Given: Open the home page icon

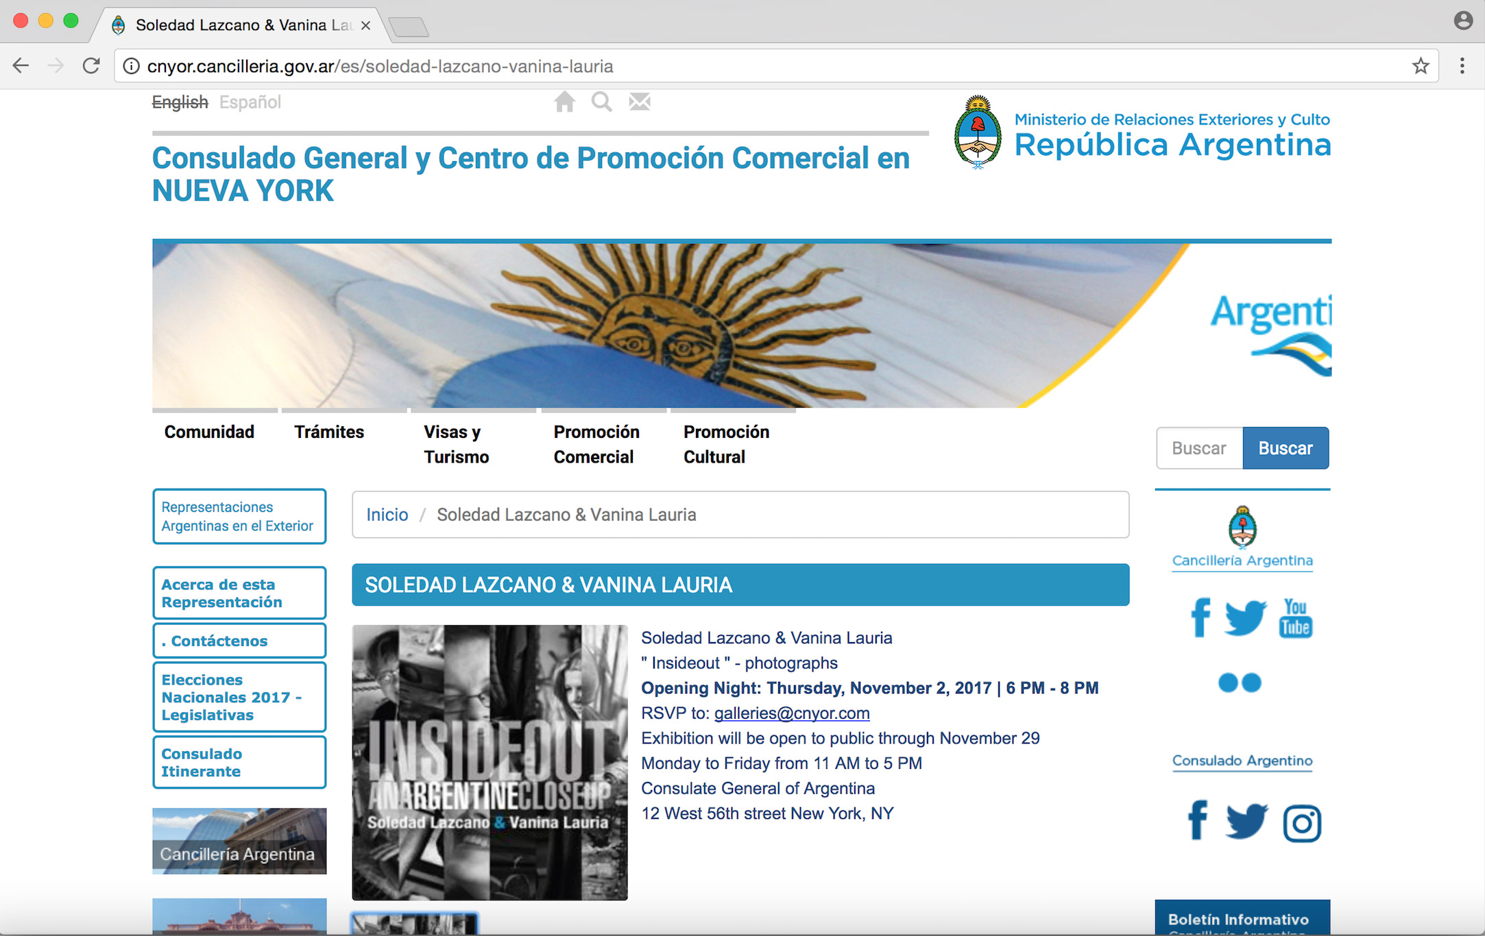Looking at the screenshot, I should 564,101.
